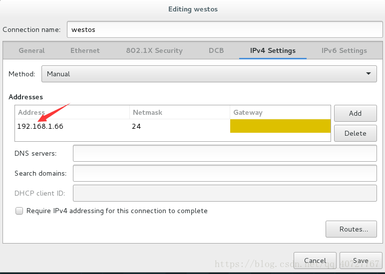Delete the selected address entry
This screenshot has height=274, width=385.
pyautogui.click(x=356, y=133)
